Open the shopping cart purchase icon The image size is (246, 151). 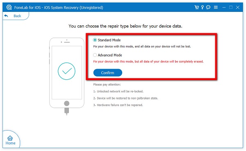196,7
